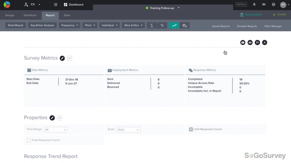
Task: Open Filter Manager
Action: point(273,26)
